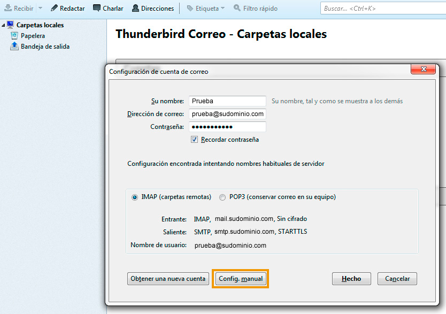This screenshot has height=314, width=446.
Task: Click the Dirección de correo field
Action: (x=227, y=114)
